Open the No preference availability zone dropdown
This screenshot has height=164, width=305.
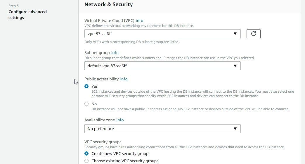[x=162, y=129]
